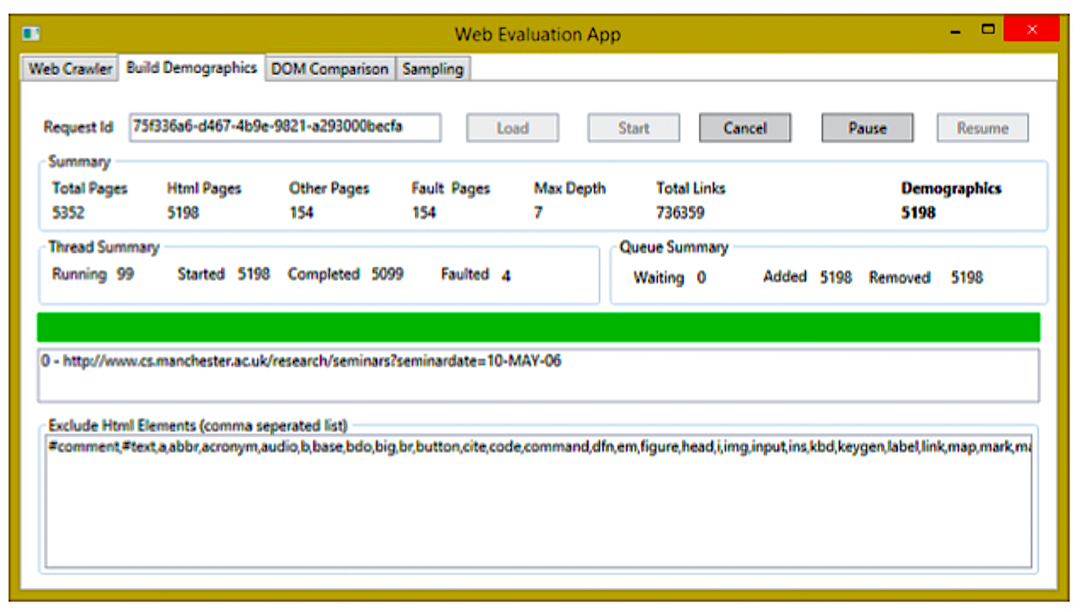Image resolution: width=1080 pixels, height=612 pixels.
Task: Pause the demographics build
Action: coord(867,128)
